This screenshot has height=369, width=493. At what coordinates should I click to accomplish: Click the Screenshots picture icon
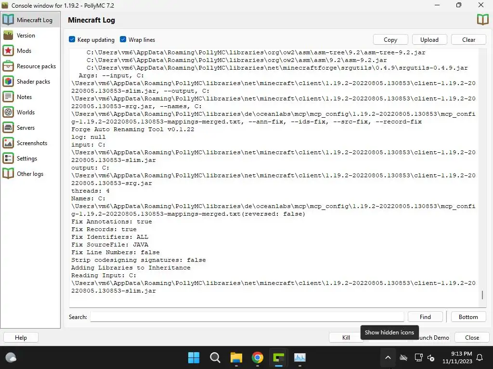pos(8,143)
